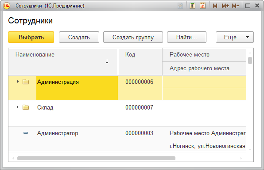Click the M memory button
The height and width of the screenshot is (170, 264).
click(x=215, y=6)
